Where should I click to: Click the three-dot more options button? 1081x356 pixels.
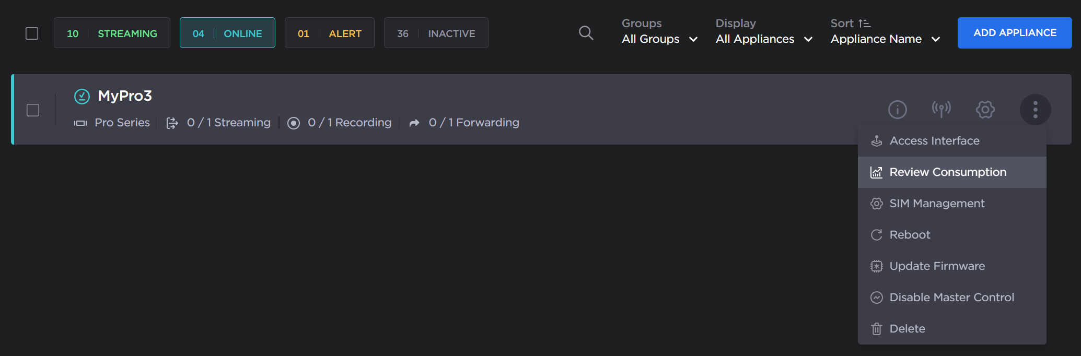click(x=1035, y=110)
